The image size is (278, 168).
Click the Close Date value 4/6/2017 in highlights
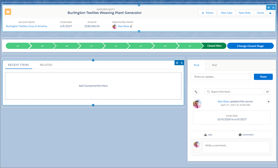coord(66,26)
